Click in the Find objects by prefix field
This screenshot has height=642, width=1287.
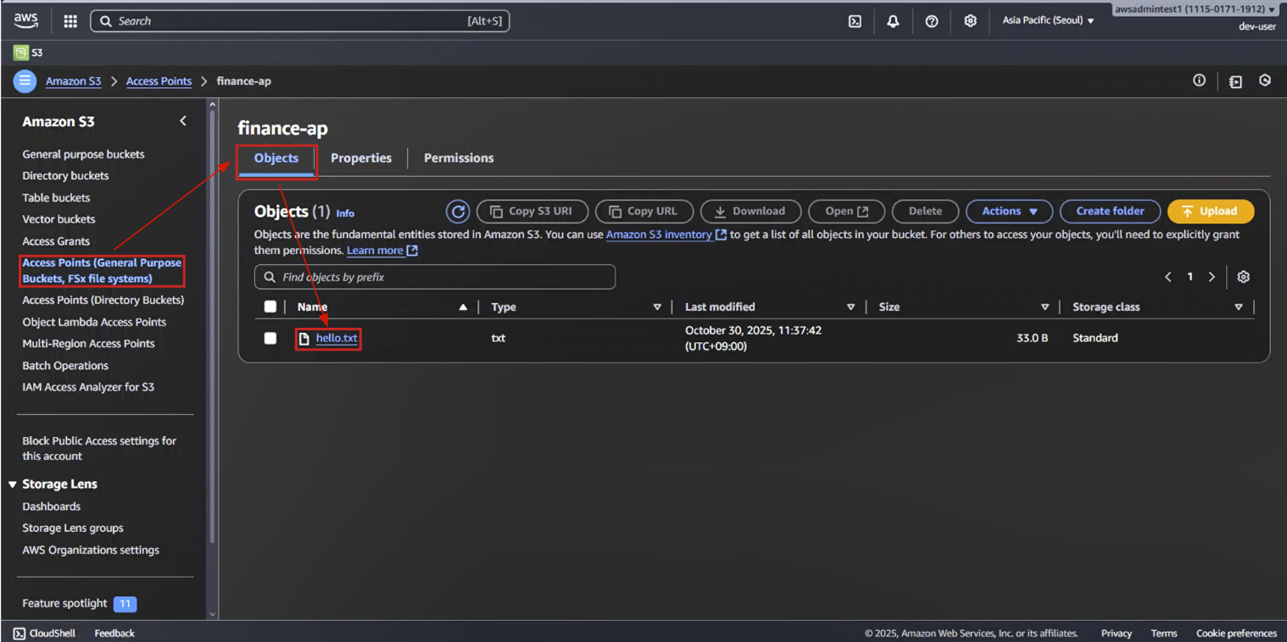click(435, 277)
